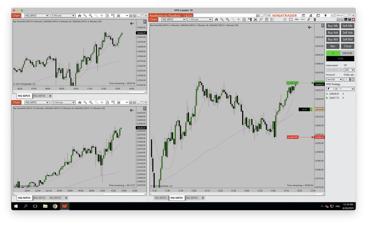Image resolution: width=367 pixels, height=225 pixels.
Task: Open 1 Minute interval dropdown
Action: tap(200, 19)
